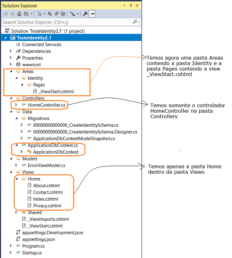Expand the Shared folder
The image size is (232, 258).
[16, 212]
